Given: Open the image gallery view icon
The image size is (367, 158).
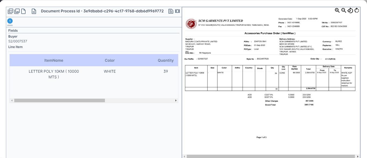Looking at the screenshot, I should click(x=17, y=11).
